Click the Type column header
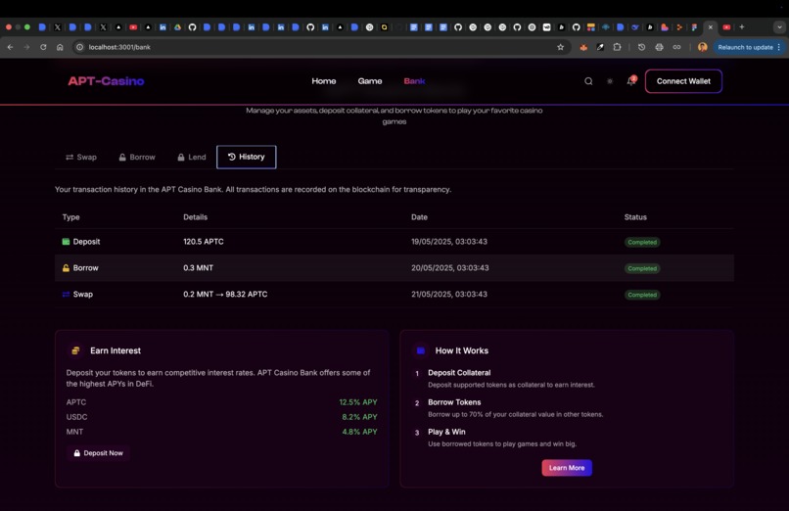Viewport: 789px width, 511px height. 70,217
